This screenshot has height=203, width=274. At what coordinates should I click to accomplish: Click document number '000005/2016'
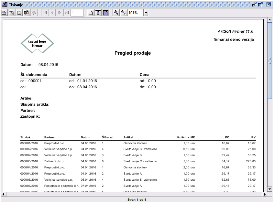coord(29,180)
